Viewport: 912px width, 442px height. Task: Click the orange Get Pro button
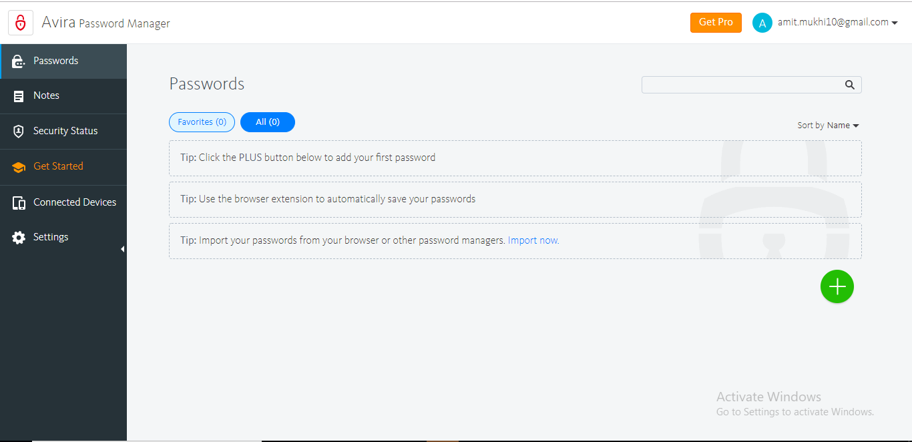(716, 22)
